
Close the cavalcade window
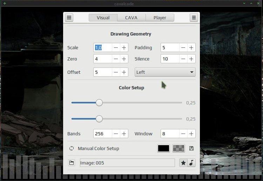click(258, 4)
